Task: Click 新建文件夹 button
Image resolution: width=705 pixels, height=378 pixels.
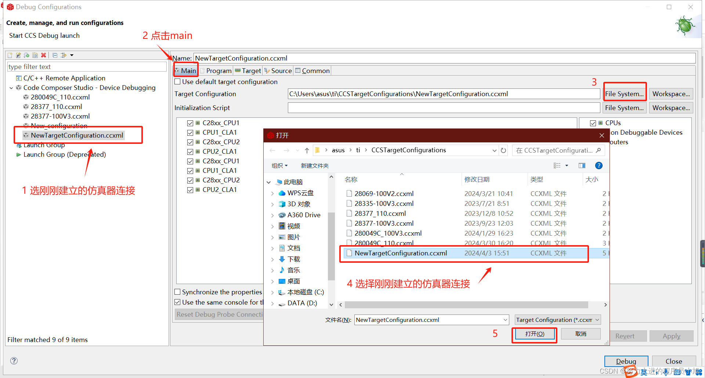Action: (315, 166)
